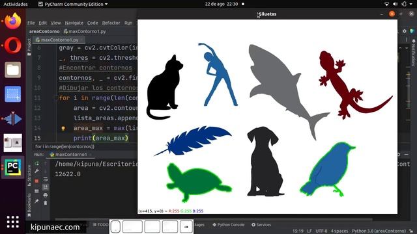Click maxContorno1.py breadcrumb in navigation bar
This screenshot has width=417, height=234.
[85, 31]
